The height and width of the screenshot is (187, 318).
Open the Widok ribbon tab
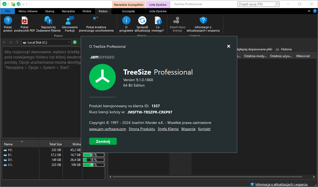[x=87, y=11]
